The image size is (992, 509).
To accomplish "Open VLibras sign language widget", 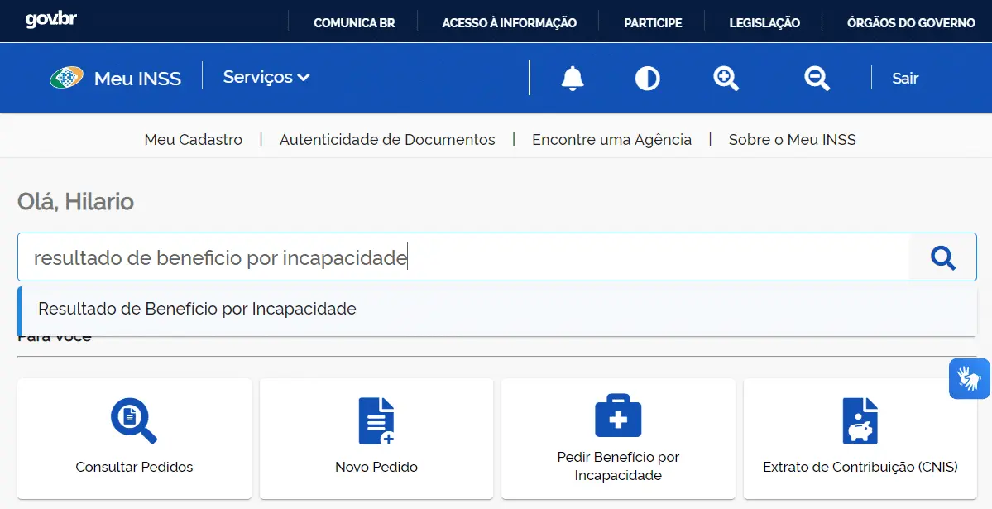I will pos(969,378).
